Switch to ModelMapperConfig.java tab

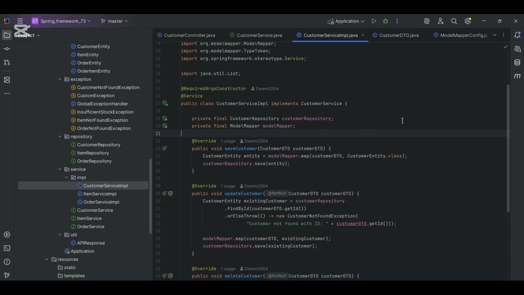pyautogui.click(x=460, y=35)
